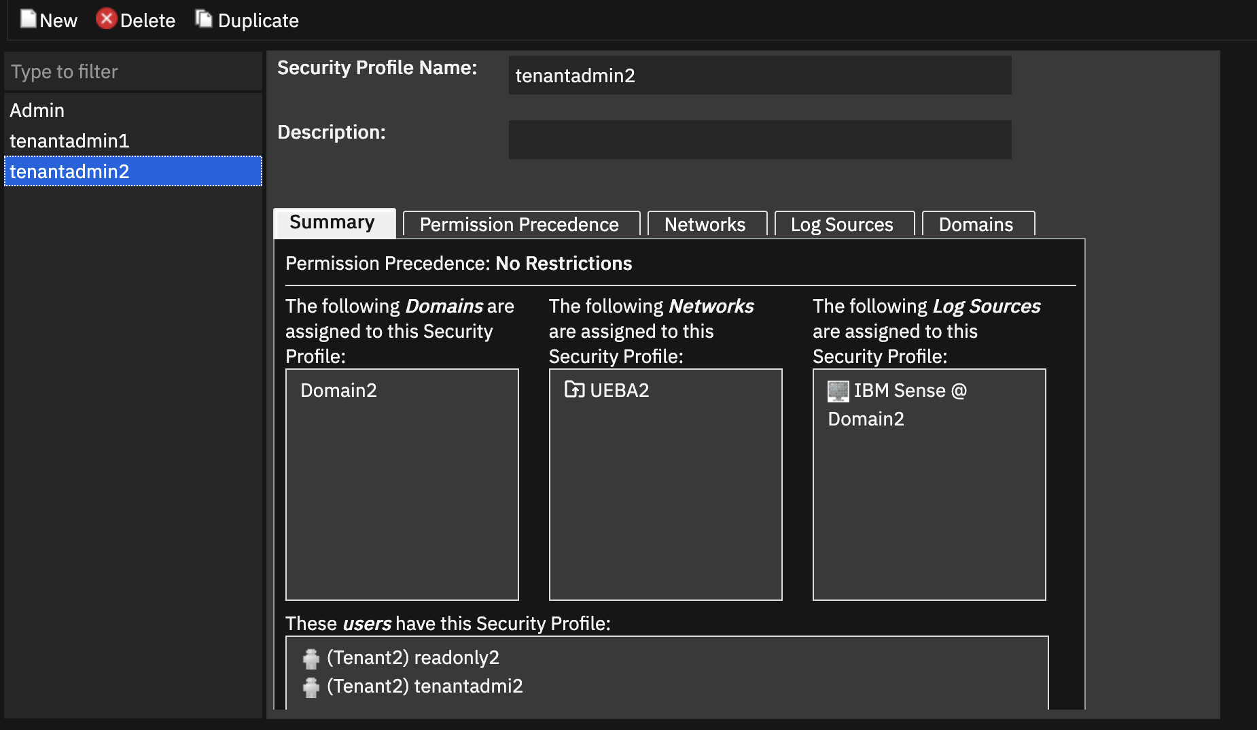1257x730 pixels.
Task: Click the Duplicate profile icon
Action: [x=202, y=19]
